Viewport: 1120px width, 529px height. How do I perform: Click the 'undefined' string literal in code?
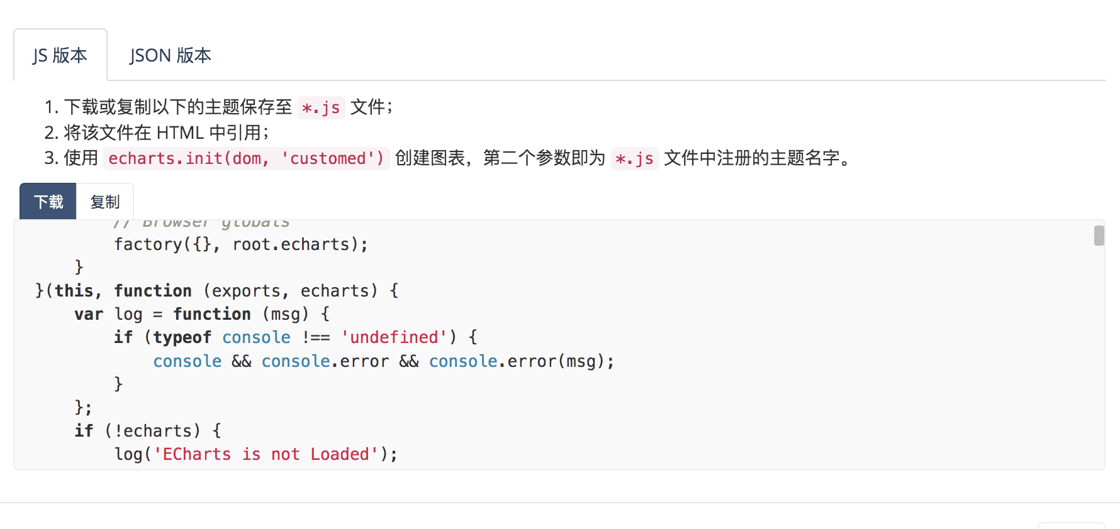[395, 337]
